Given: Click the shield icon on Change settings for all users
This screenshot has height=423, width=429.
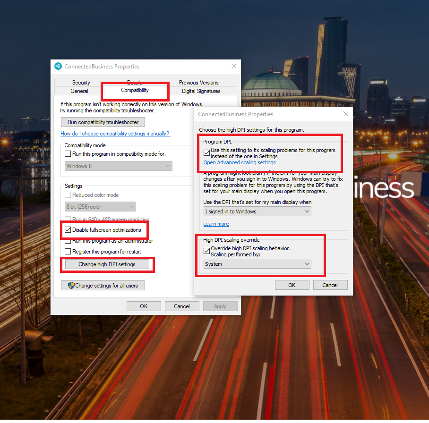Looking at the screenshot, I should tap(71, 286).
